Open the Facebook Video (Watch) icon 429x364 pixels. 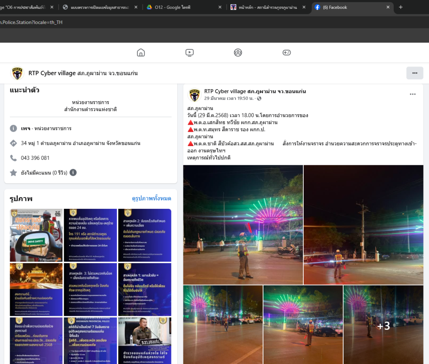coord(189,53)
